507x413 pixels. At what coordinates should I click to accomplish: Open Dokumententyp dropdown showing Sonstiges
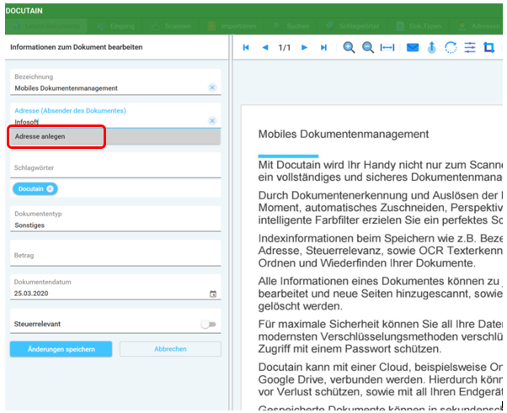pos(115,220)
